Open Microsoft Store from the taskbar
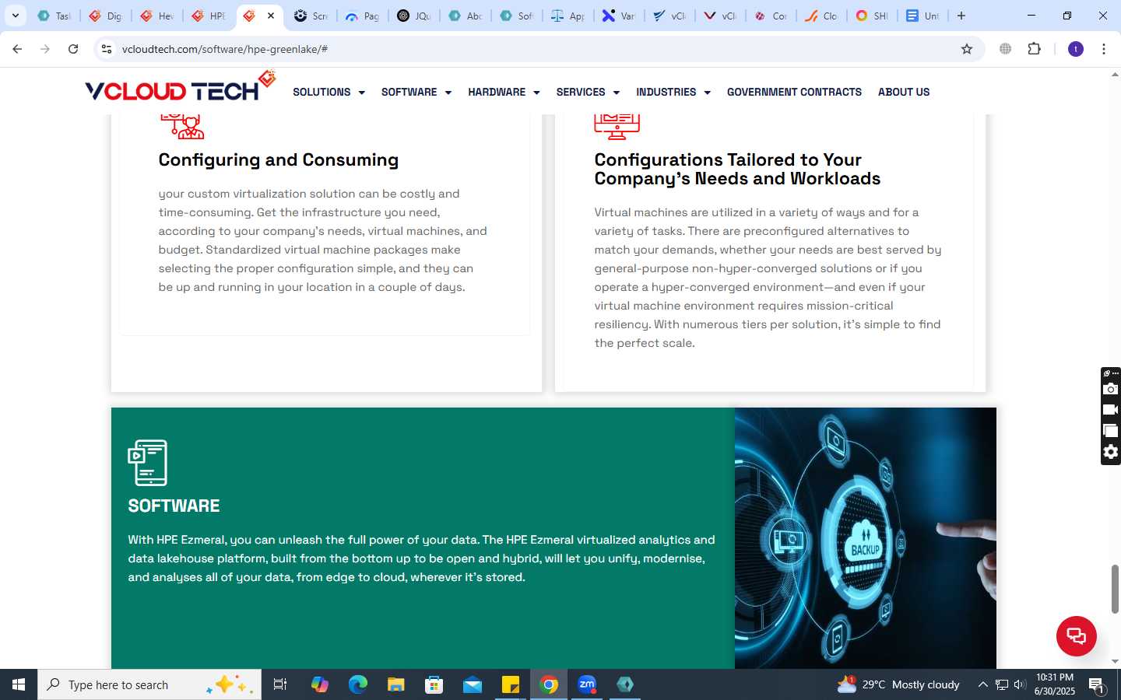1121x700 pixels. (x=434, y=684)
